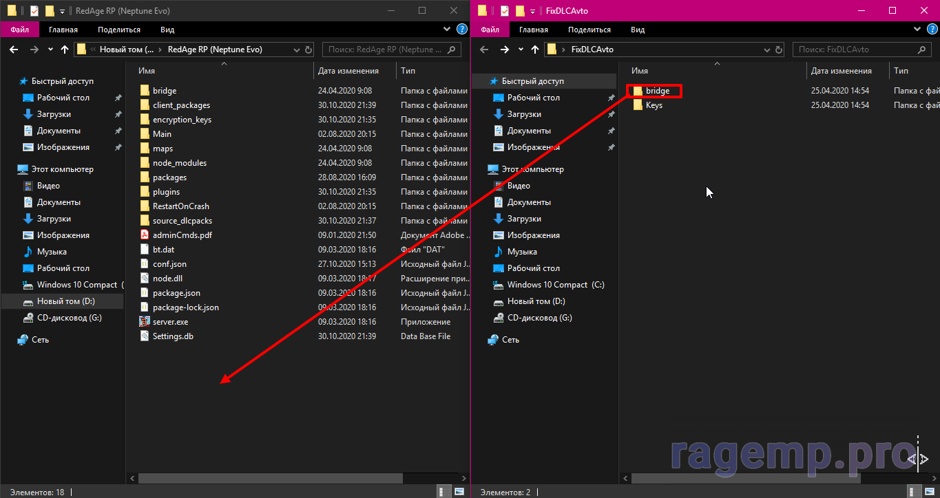Open quick access toolbar dropdown in left window

click(x=62, y=11)
